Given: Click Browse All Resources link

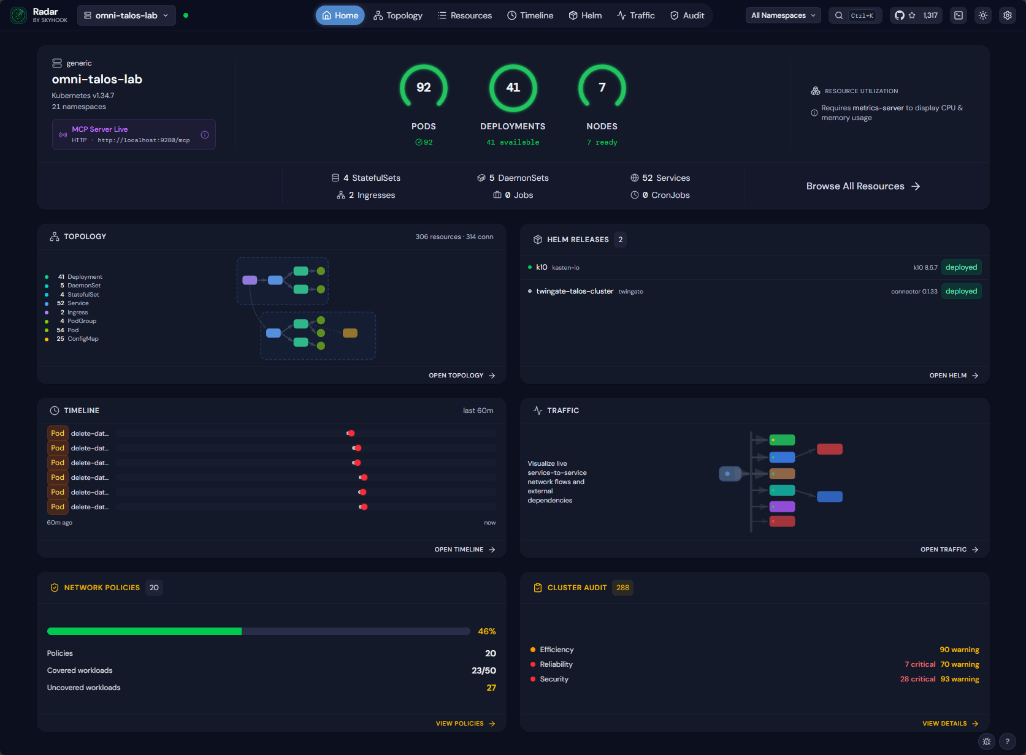Looking at the screenshot, I should tap(863, 186).
